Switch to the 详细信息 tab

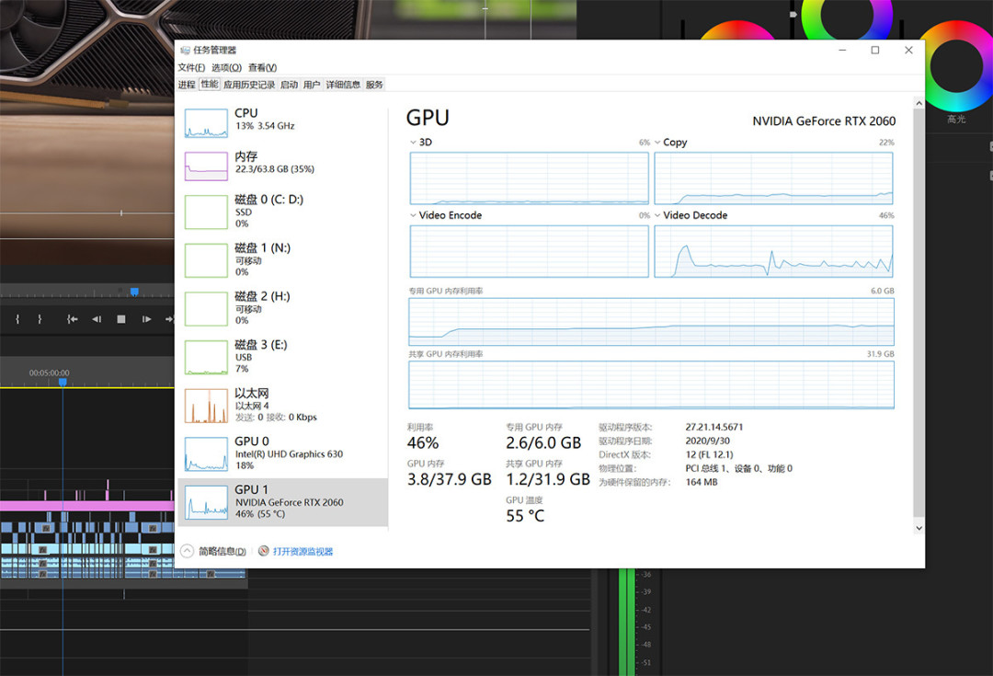click(x=343, y=85)
